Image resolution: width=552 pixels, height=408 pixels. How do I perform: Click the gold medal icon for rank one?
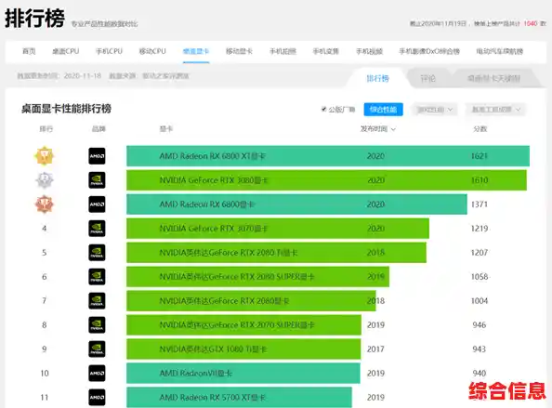point(44,156)
